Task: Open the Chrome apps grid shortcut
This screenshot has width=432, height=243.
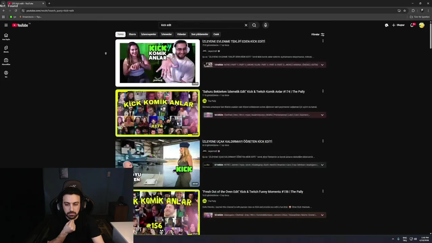Action: click(3, 17)
